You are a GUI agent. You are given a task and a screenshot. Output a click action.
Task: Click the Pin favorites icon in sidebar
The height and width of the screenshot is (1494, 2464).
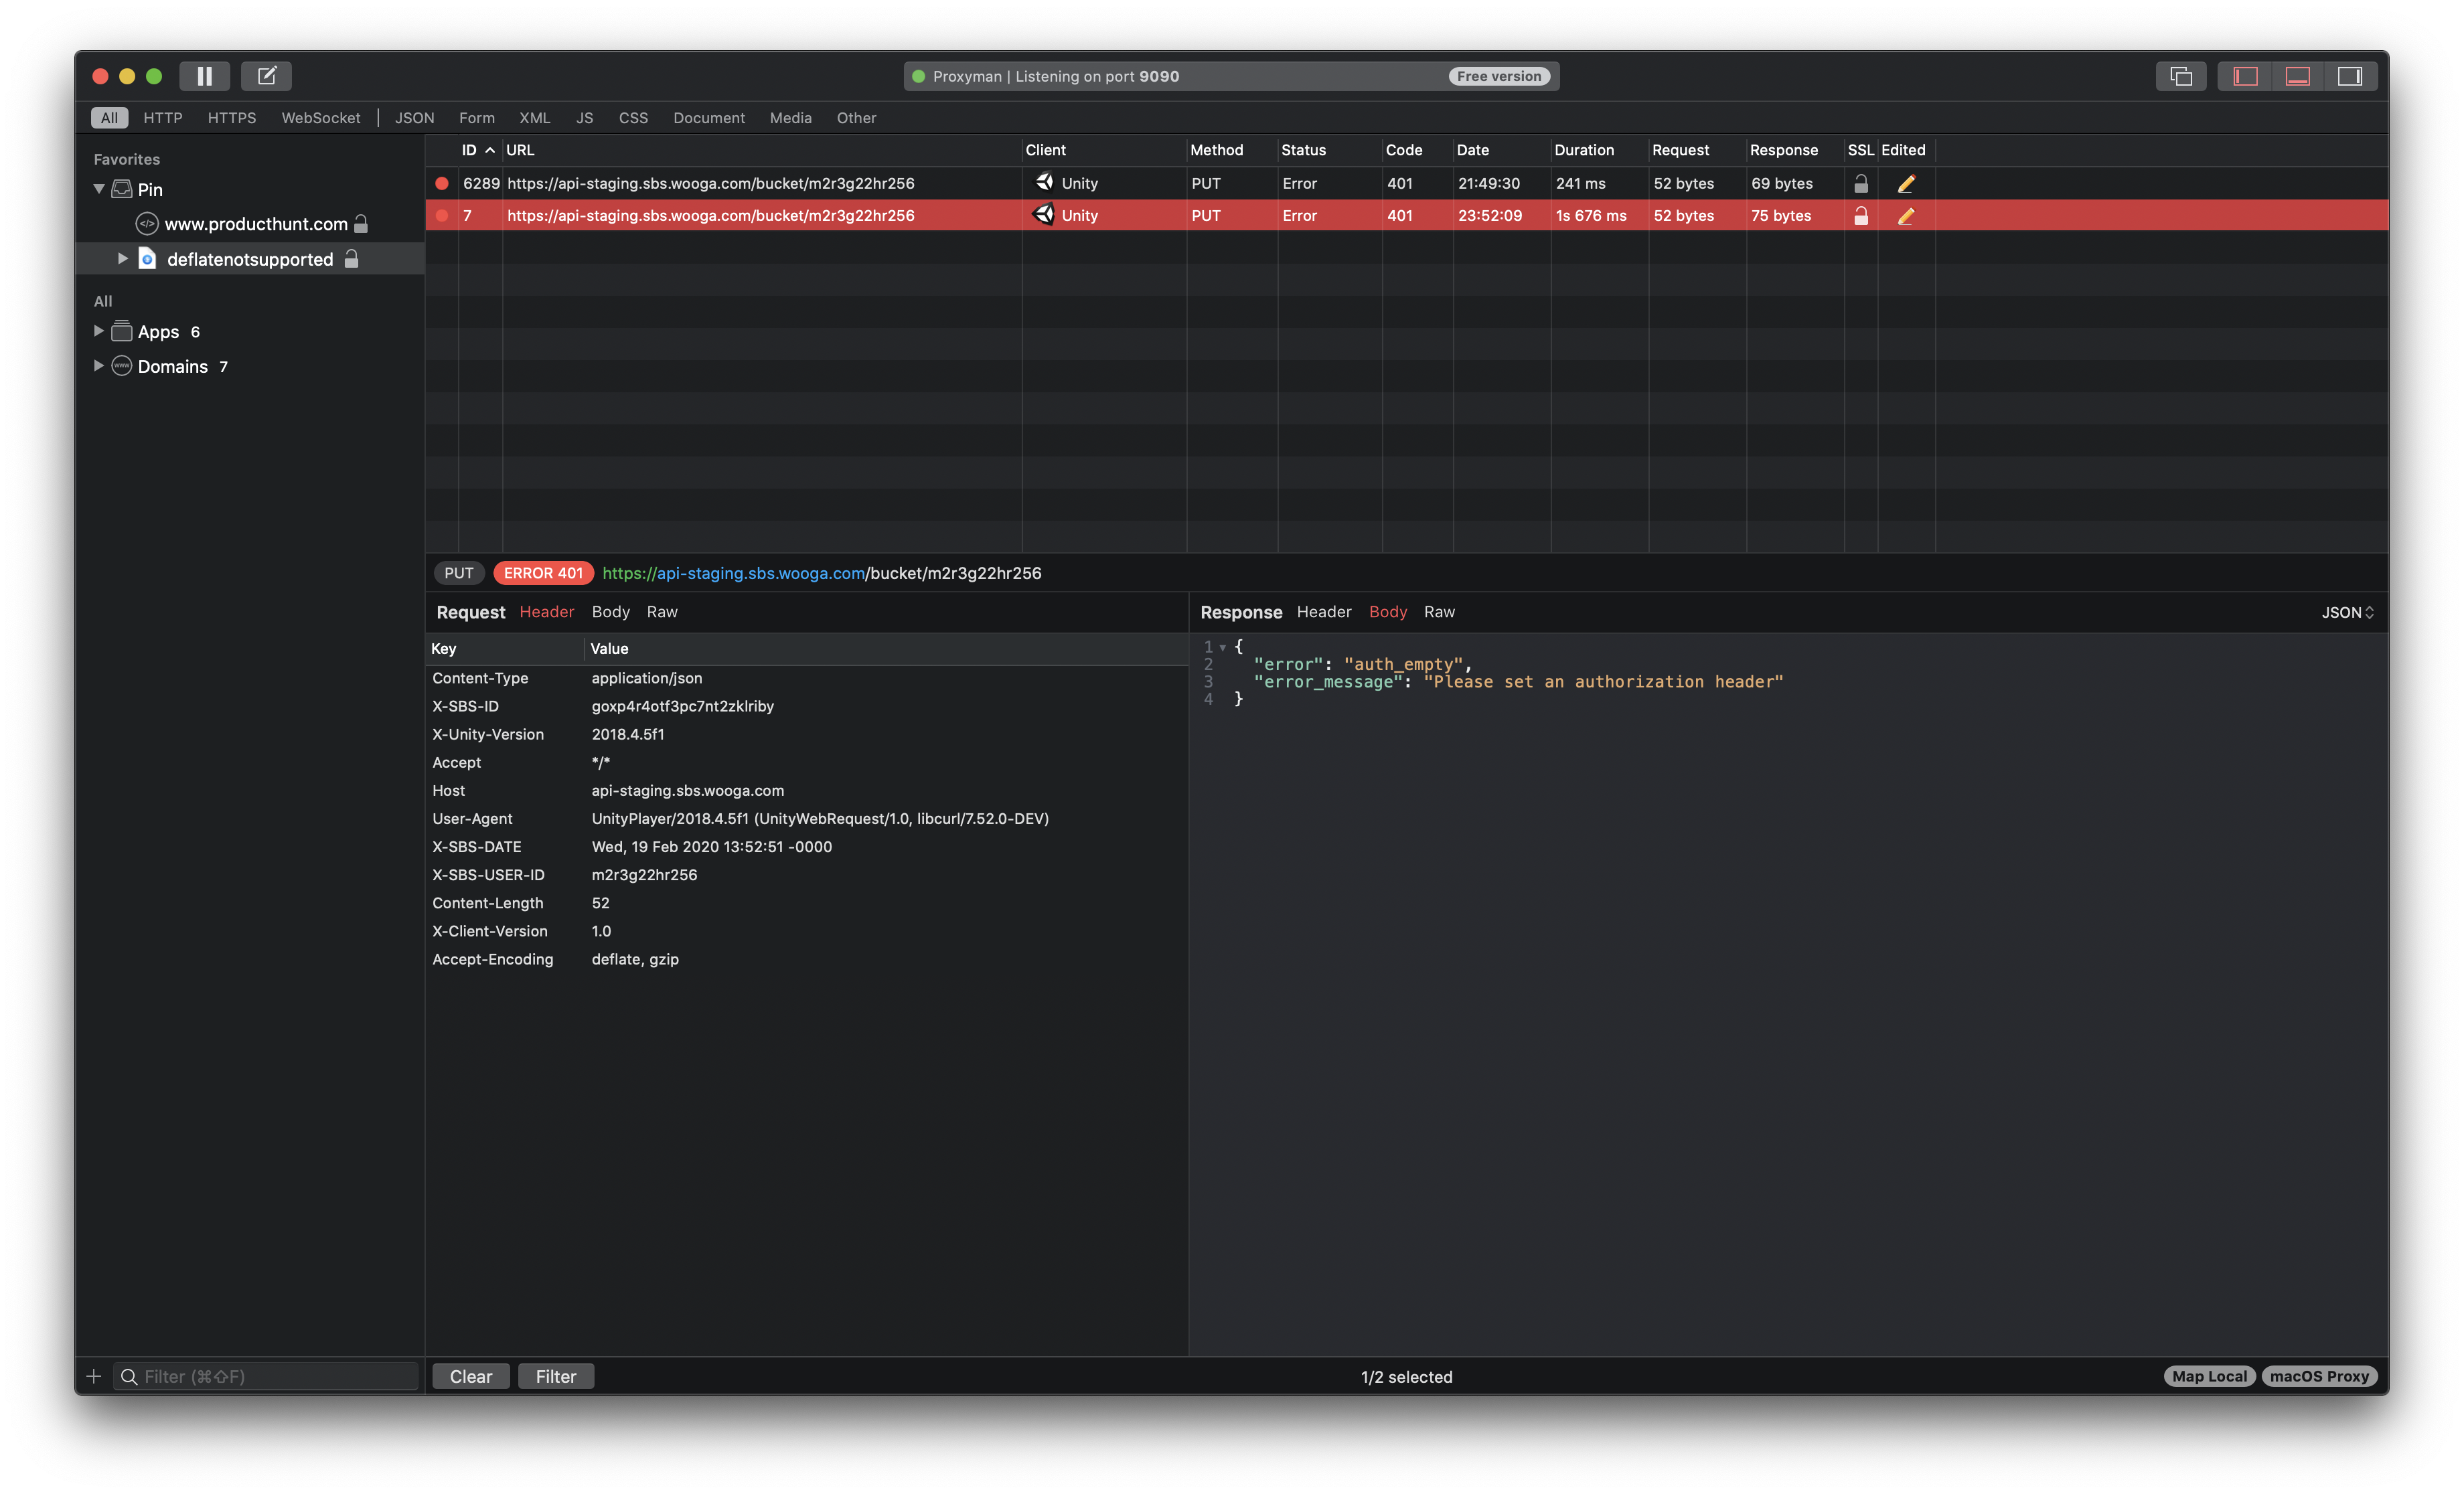(121, 188)
